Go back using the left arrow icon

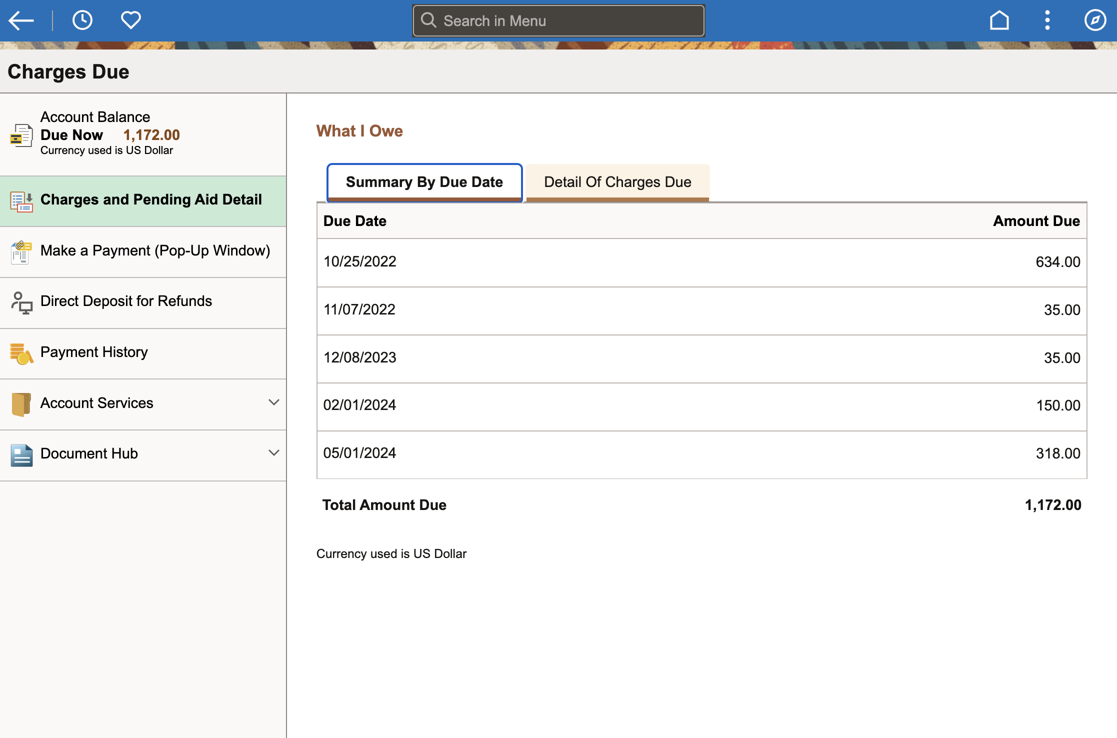coord(21,20)
